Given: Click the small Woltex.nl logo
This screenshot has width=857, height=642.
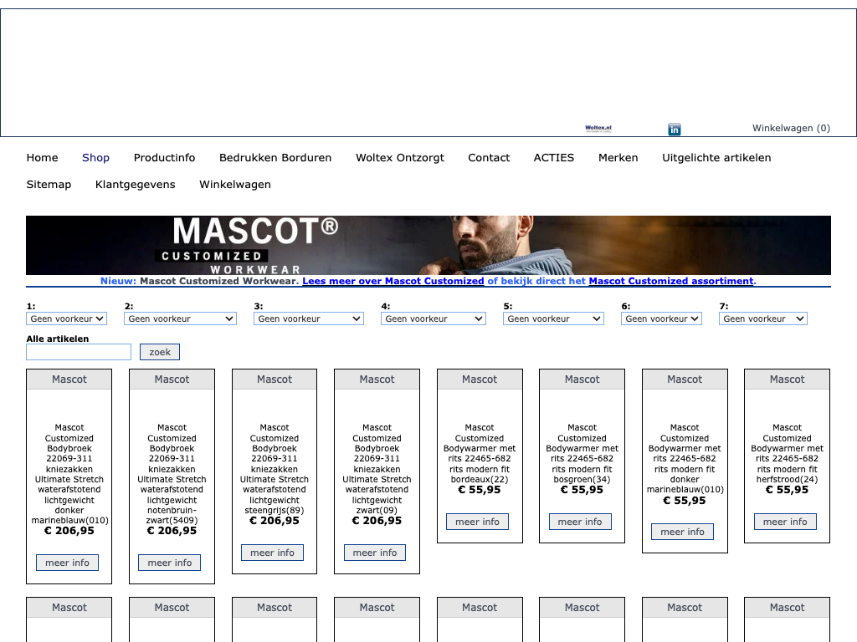Looking at the screenshot, I should click(x=598, y=129).
